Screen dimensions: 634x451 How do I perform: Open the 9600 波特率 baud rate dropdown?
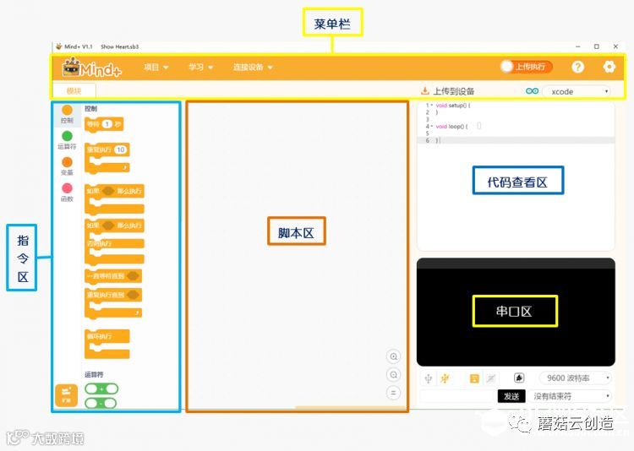575,378
